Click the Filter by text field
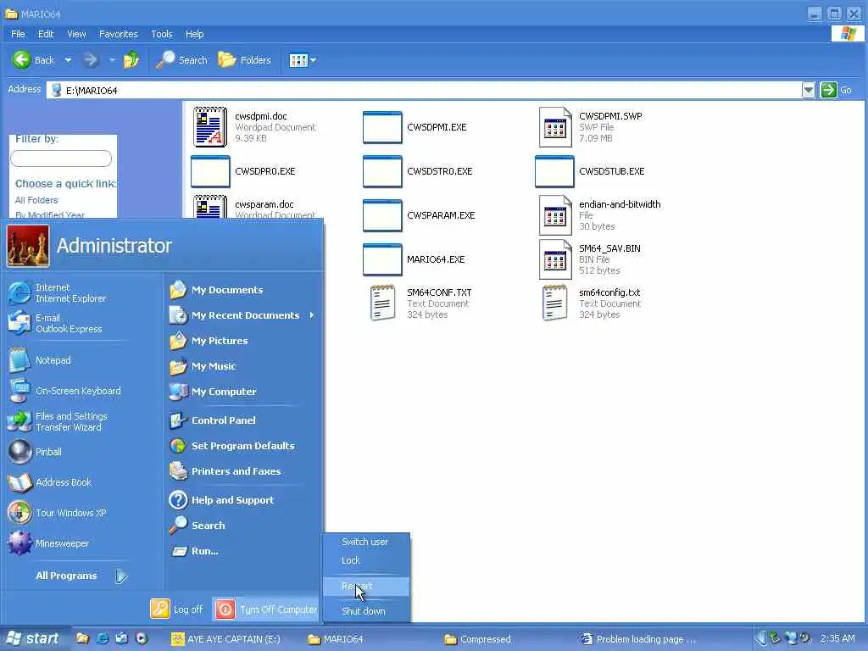Screen dimensions: 868x651 61,159
